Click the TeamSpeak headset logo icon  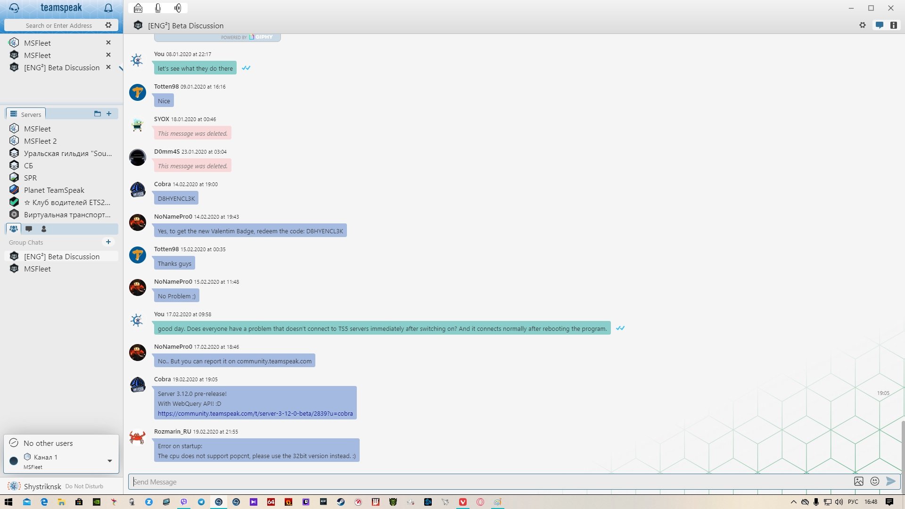[x=14, y=8]
